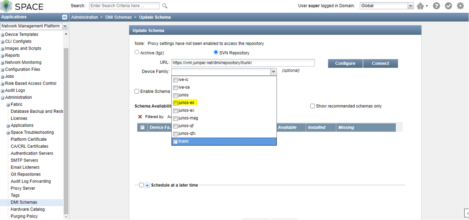Viewport: 469px width, 220px height.
Task: Check the junos-ex device family
Action: [x=175, y=111]
